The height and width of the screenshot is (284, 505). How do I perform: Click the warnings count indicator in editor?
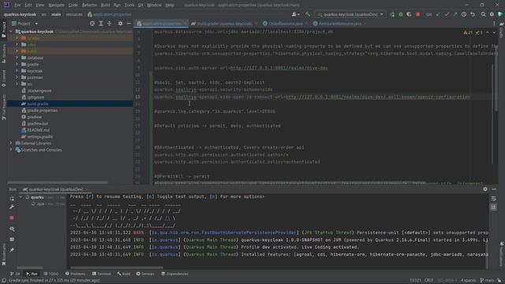(x=468, y=32)
